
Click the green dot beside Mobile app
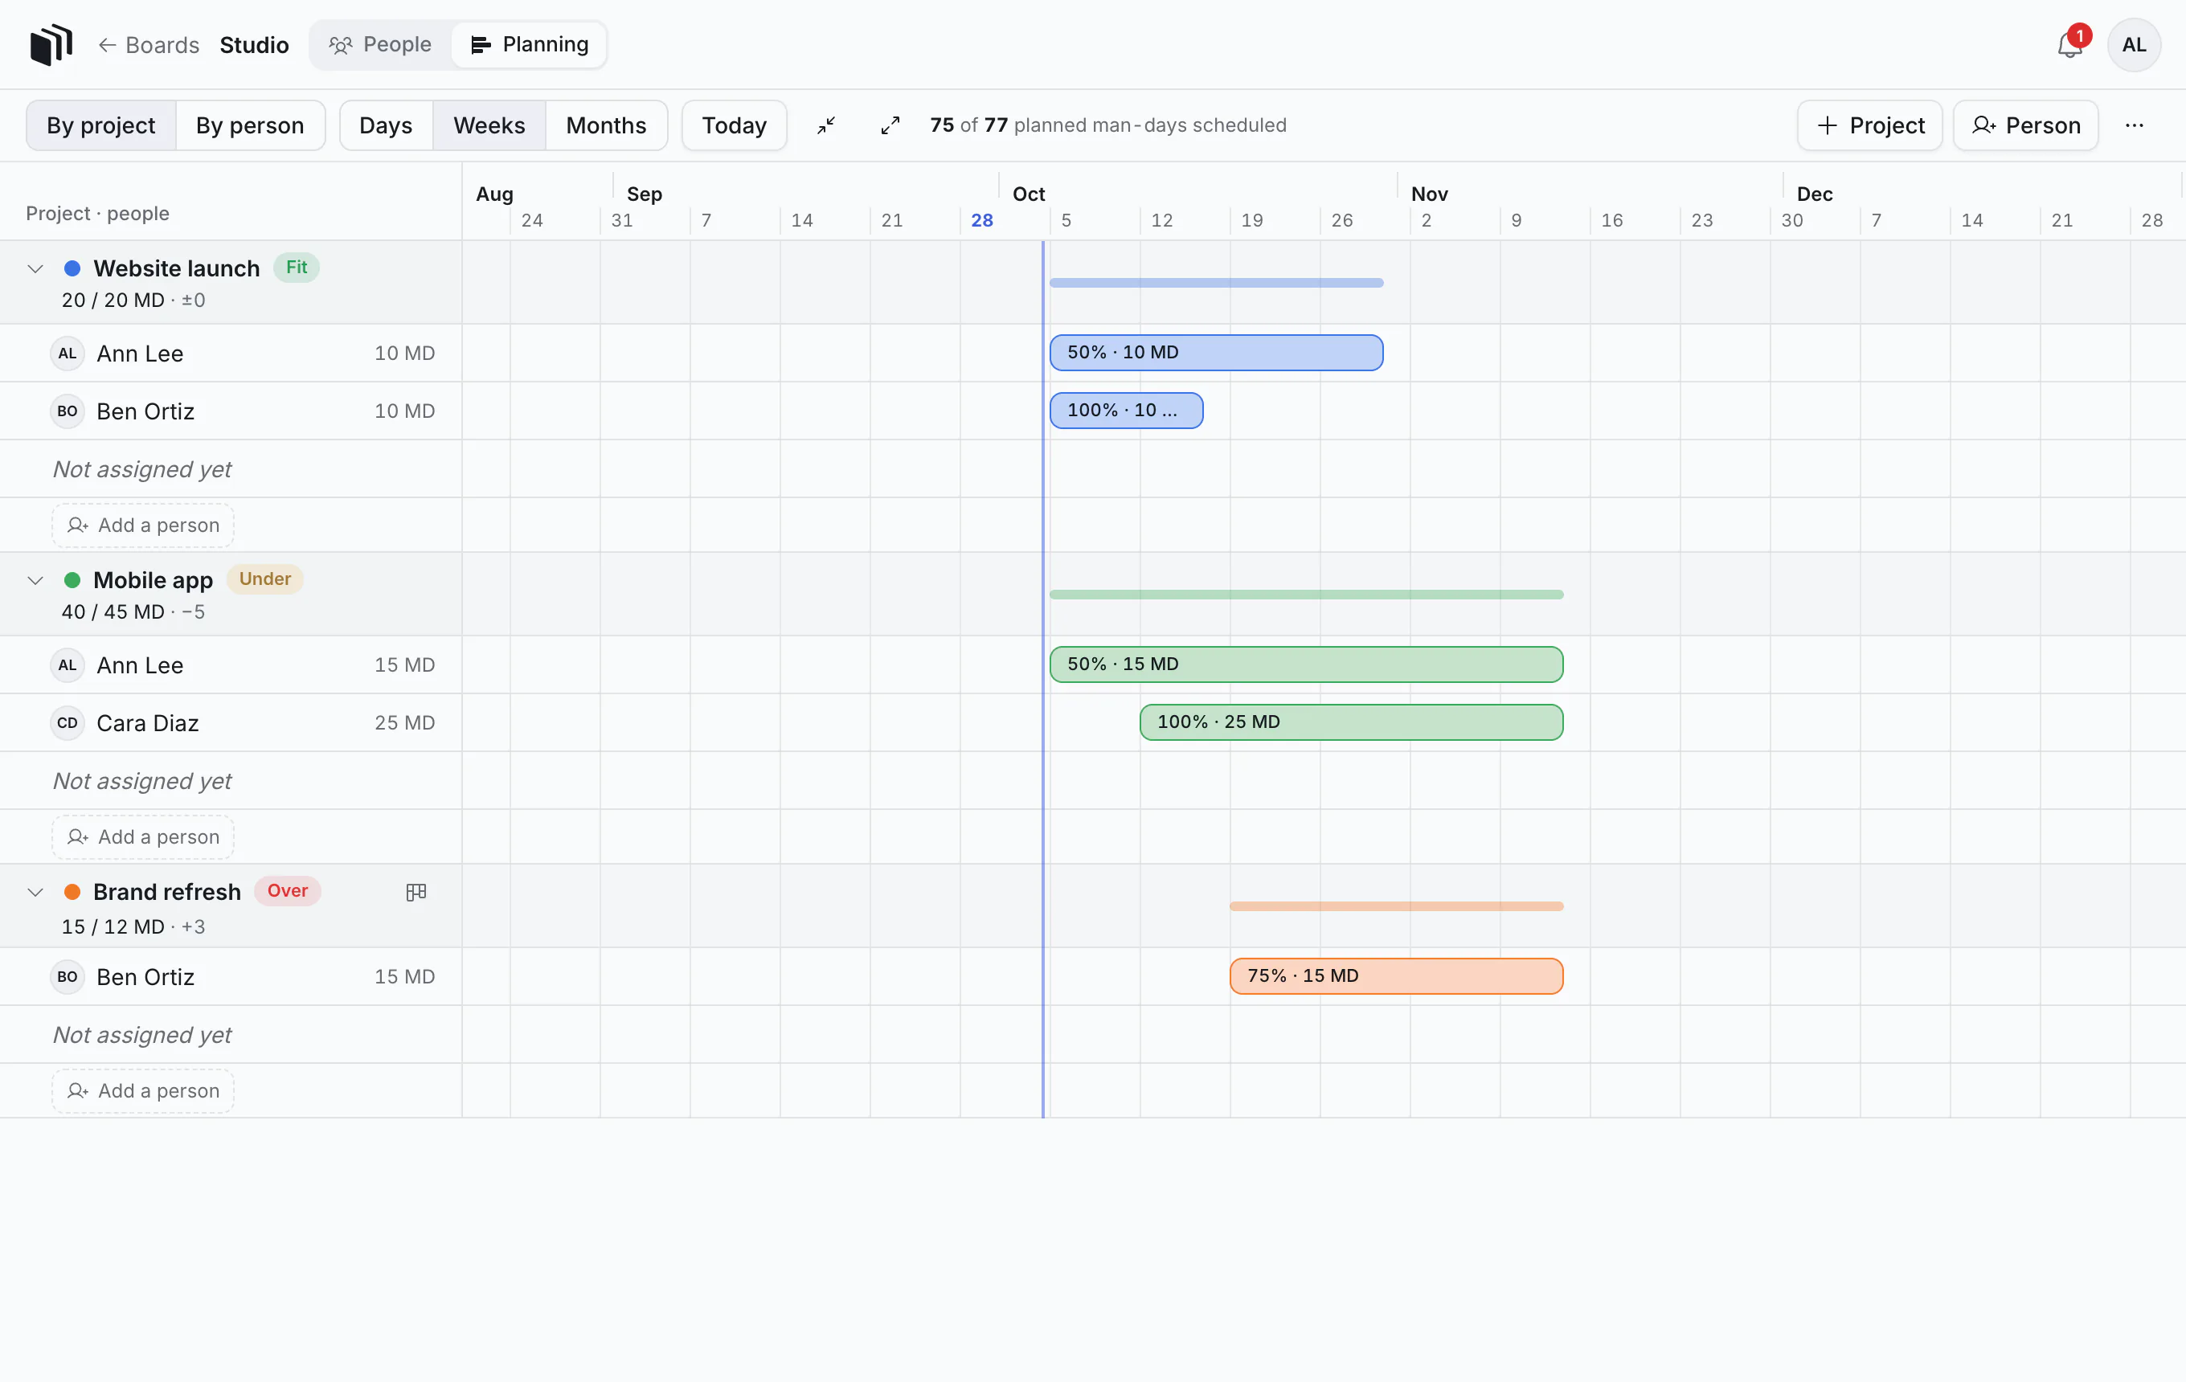[x=72, y=580]
